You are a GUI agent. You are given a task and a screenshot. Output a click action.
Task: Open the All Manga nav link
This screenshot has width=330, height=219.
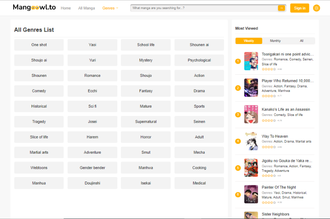pyautogui.click(x=87, y=8)
